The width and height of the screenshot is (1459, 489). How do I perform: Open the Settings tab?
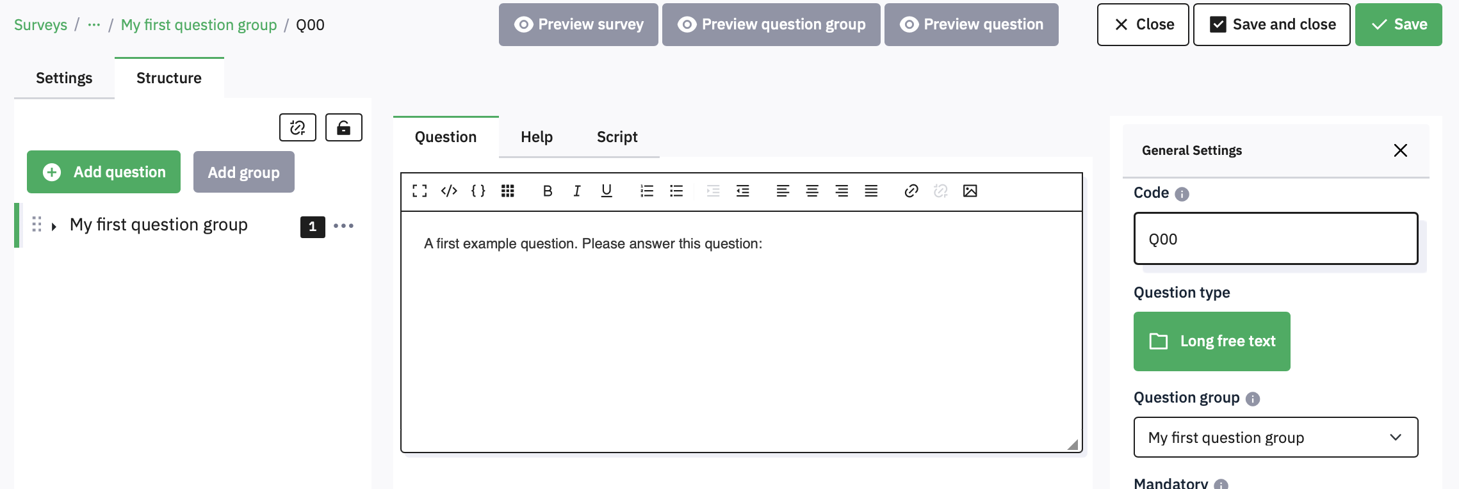[64, 78]
